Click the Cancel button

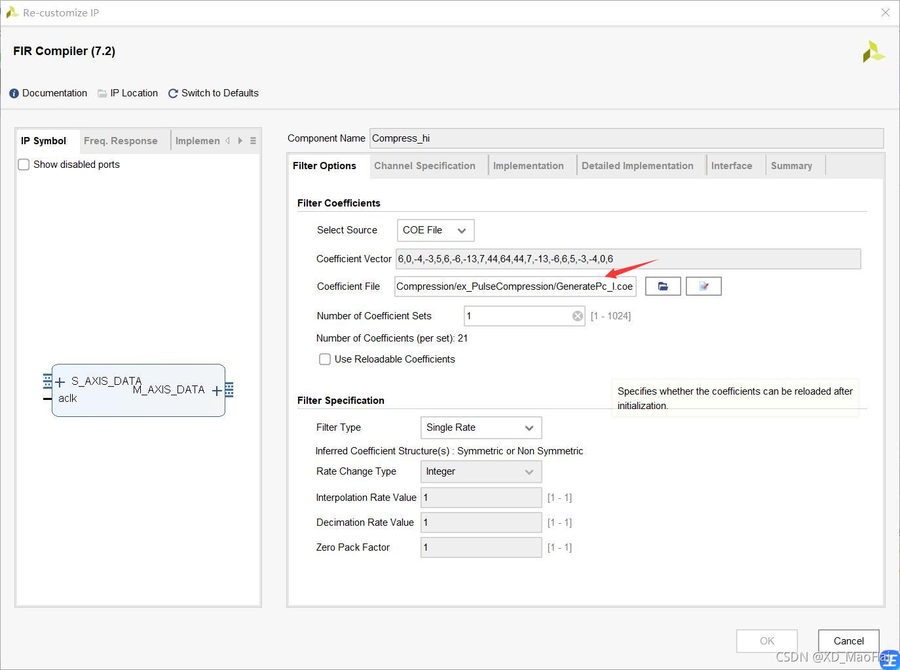pos(849,641)
